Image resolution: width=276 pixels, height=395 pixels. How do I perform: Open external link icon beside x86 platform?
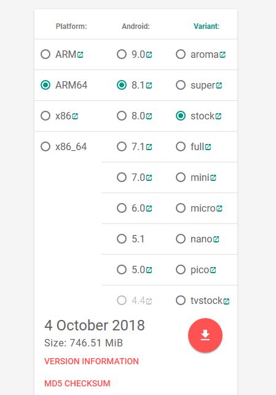(75, 116)
